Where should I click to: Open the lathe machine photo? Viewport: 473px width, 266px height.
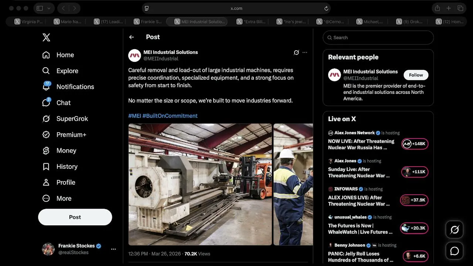[200, 184]
